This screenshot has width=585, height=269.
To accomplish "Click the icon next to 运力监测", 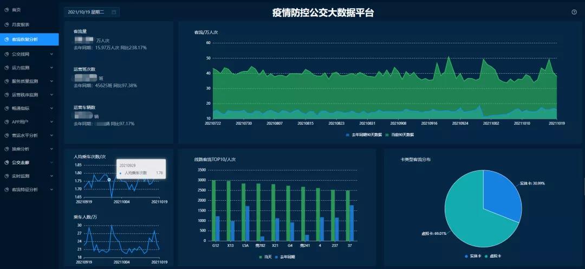I will point(6,68).
